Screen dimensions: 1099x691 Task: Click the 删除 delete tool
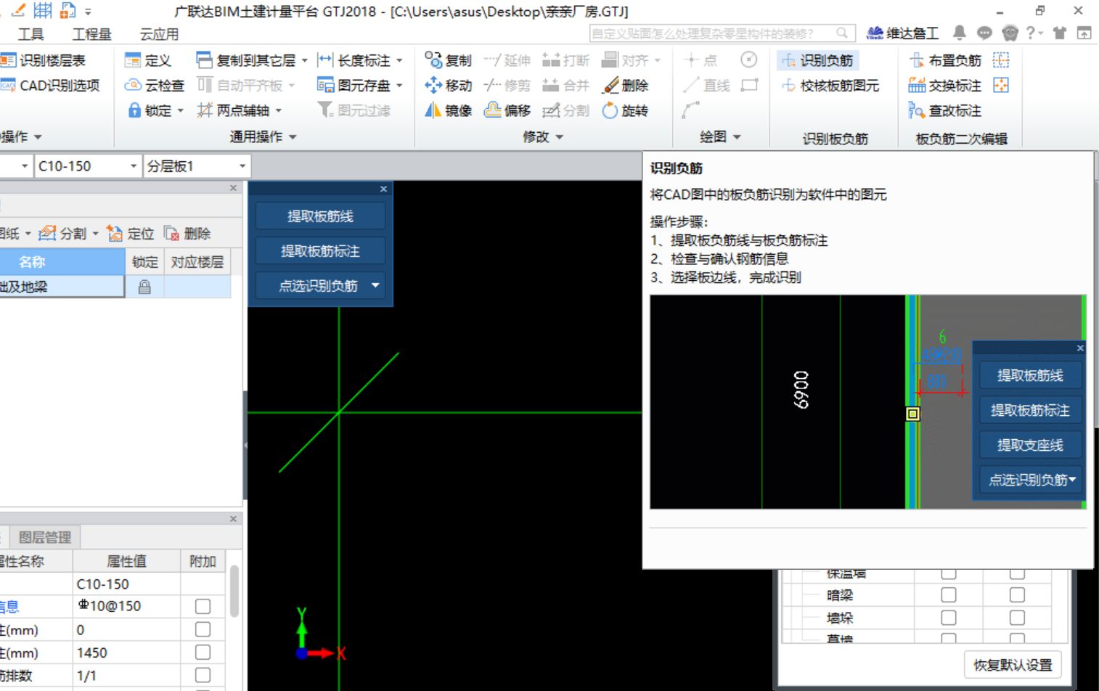click(x=626, y=86)
